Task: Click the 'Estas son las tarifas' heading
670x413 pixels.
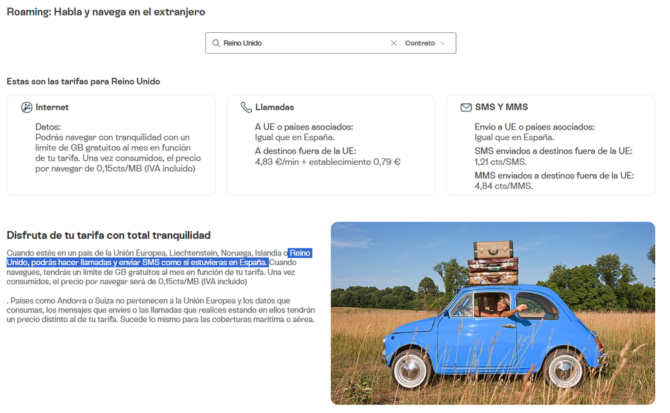Action: (x=83, y=82)
